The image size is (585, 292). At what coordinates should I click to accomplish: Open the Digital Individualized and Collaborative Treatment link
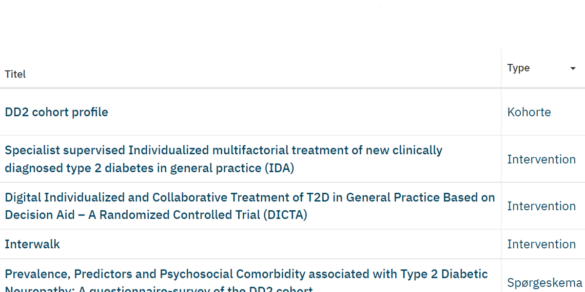[x=250, y=198]
